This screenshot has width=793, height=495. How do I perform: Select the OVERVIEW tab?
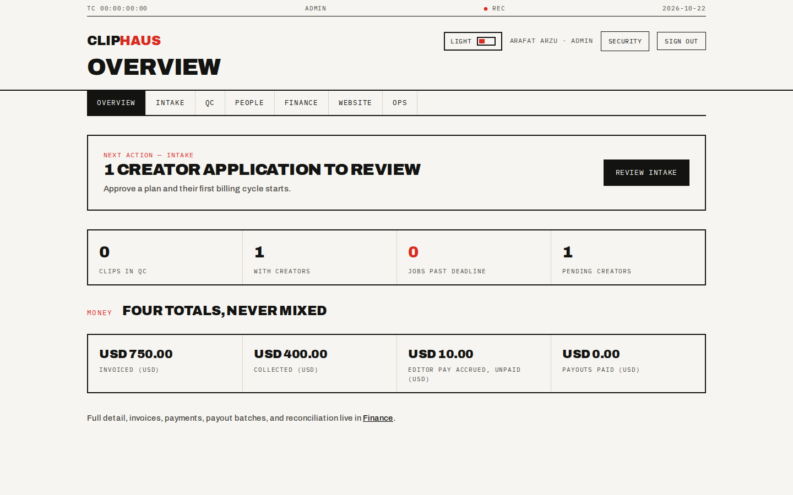coord(116,103)
